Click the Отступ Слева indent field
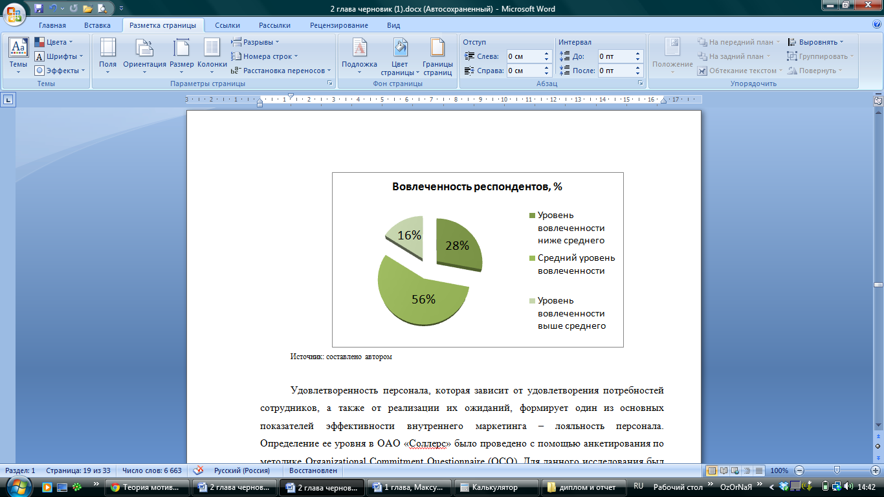 click(x=524, y=56)
